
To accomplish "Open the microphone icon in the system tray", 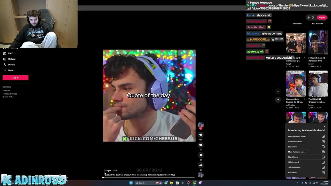I will [x=310, y=183].
